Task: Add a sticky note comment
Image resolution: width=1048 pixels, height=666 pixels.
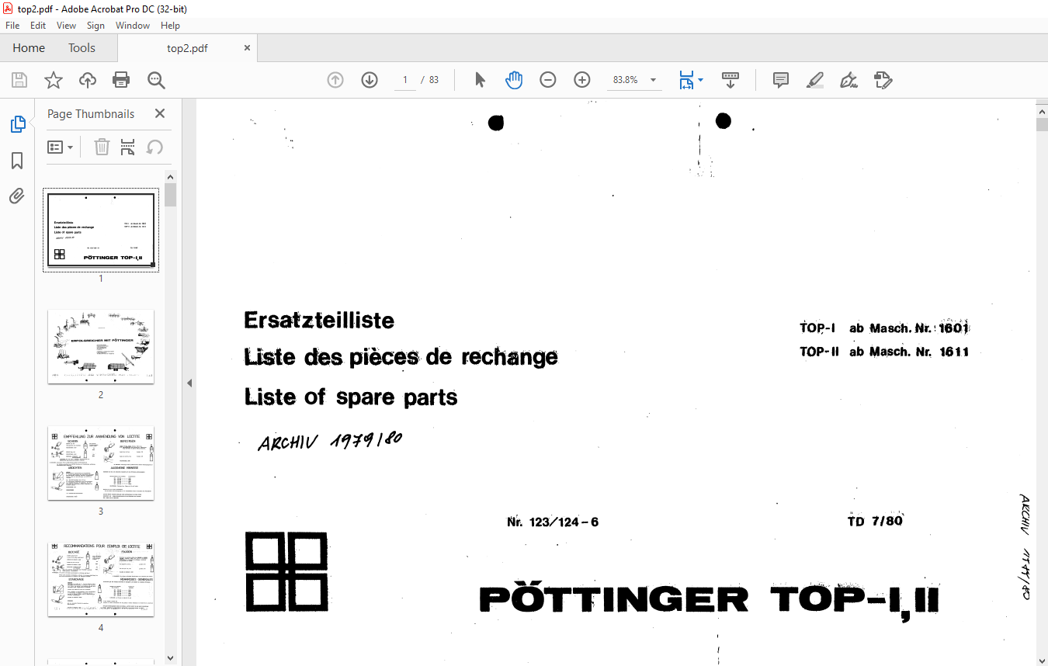Action: pyautogui.click(x=781, y=80)
